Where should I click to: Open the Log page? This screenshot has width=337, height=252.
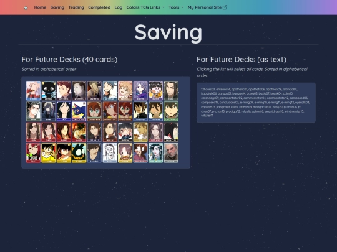click(x=118, y=7)
